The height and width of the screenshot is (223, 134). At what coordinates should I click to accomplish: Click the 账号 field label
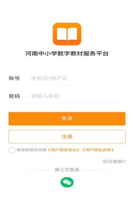[x=14, y=78]
